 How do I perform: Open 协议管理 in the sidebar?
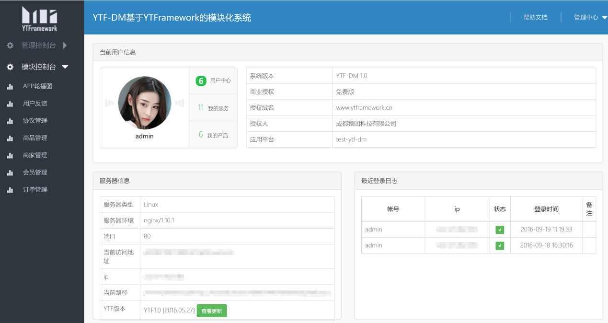pyautogui.click(x=35, y=121)
